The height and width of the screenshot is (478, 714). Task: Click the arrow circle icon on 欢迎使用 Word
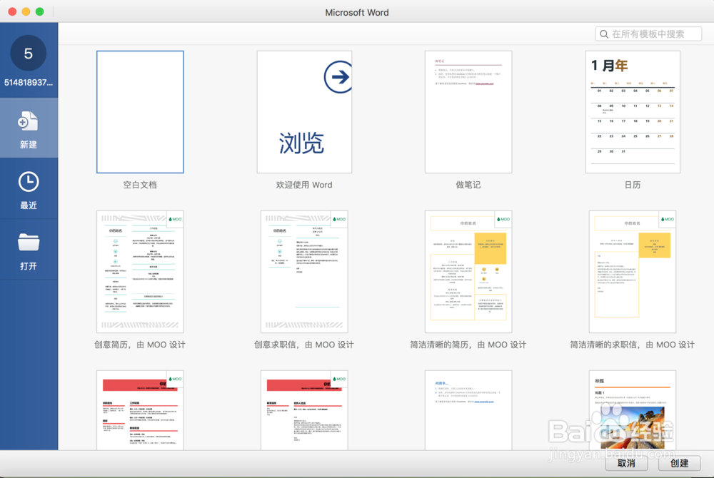point(338,77)
